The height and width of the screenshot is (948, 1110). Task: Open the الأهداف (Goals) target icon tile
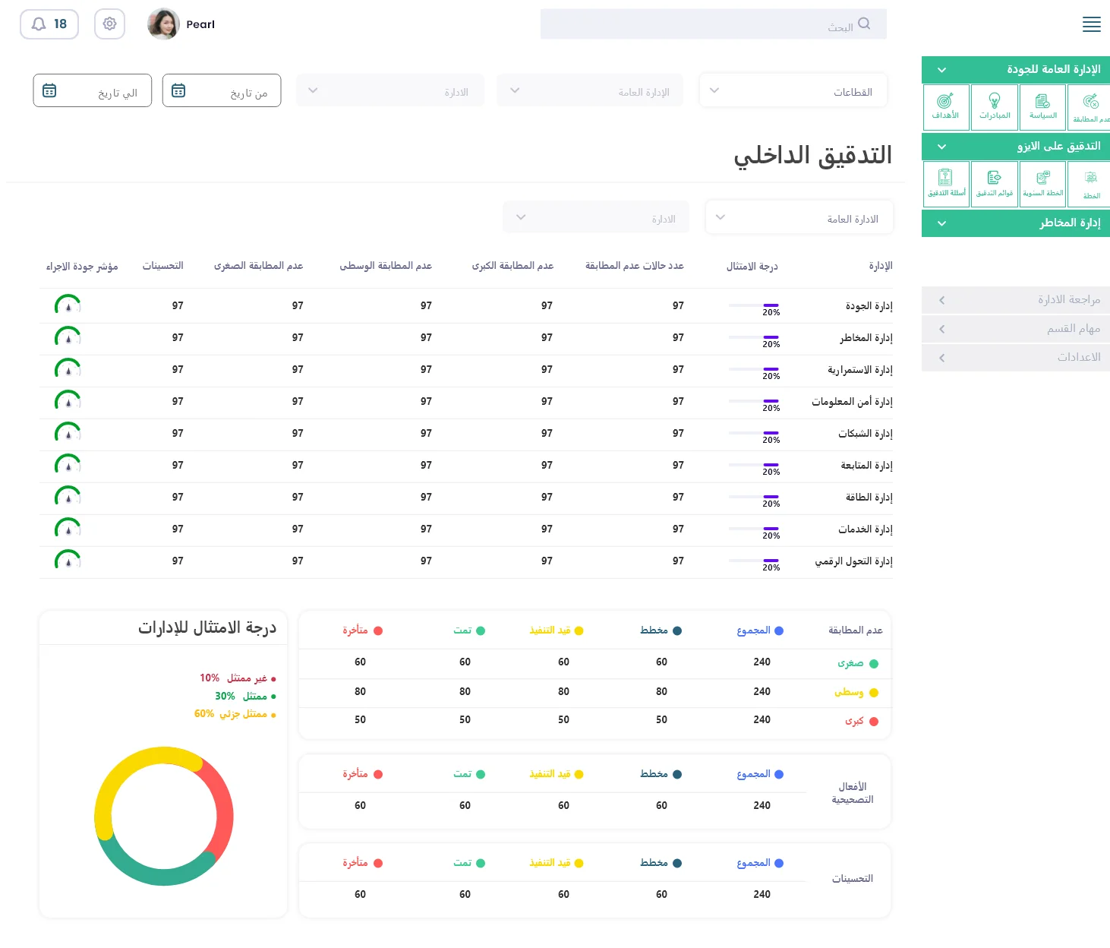point(946,106)
